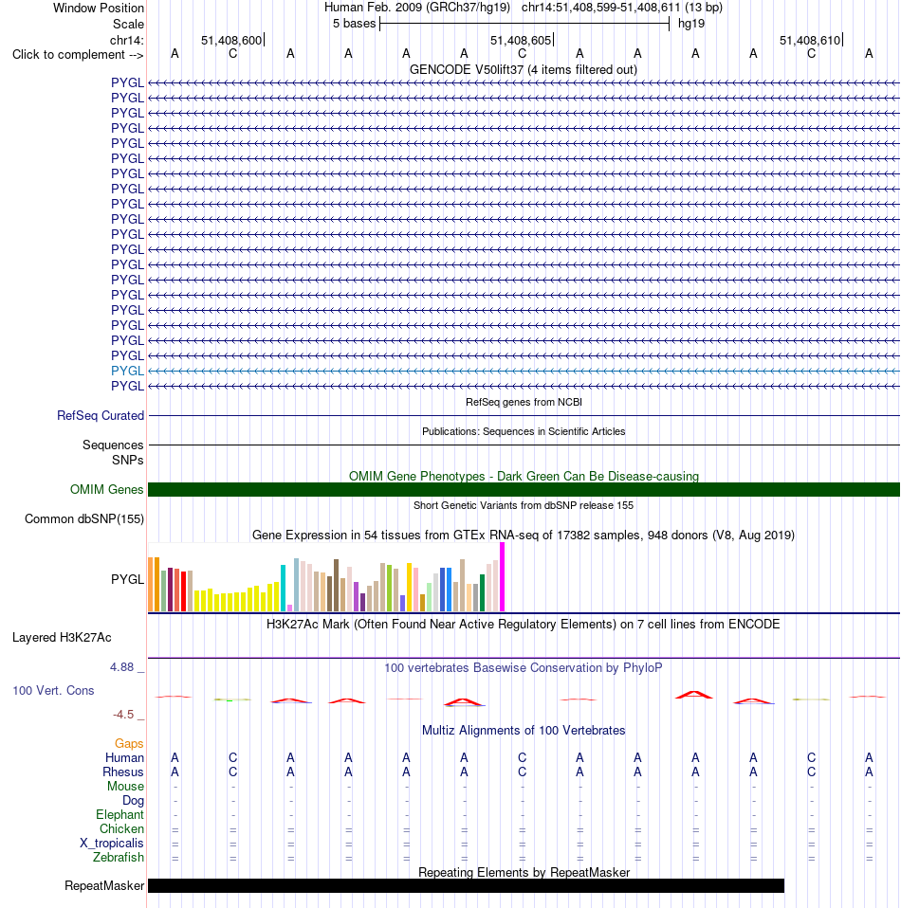Click the -4.5 lower conservation scale value
The image size is (901, 908).
click(x=123, y=715)
